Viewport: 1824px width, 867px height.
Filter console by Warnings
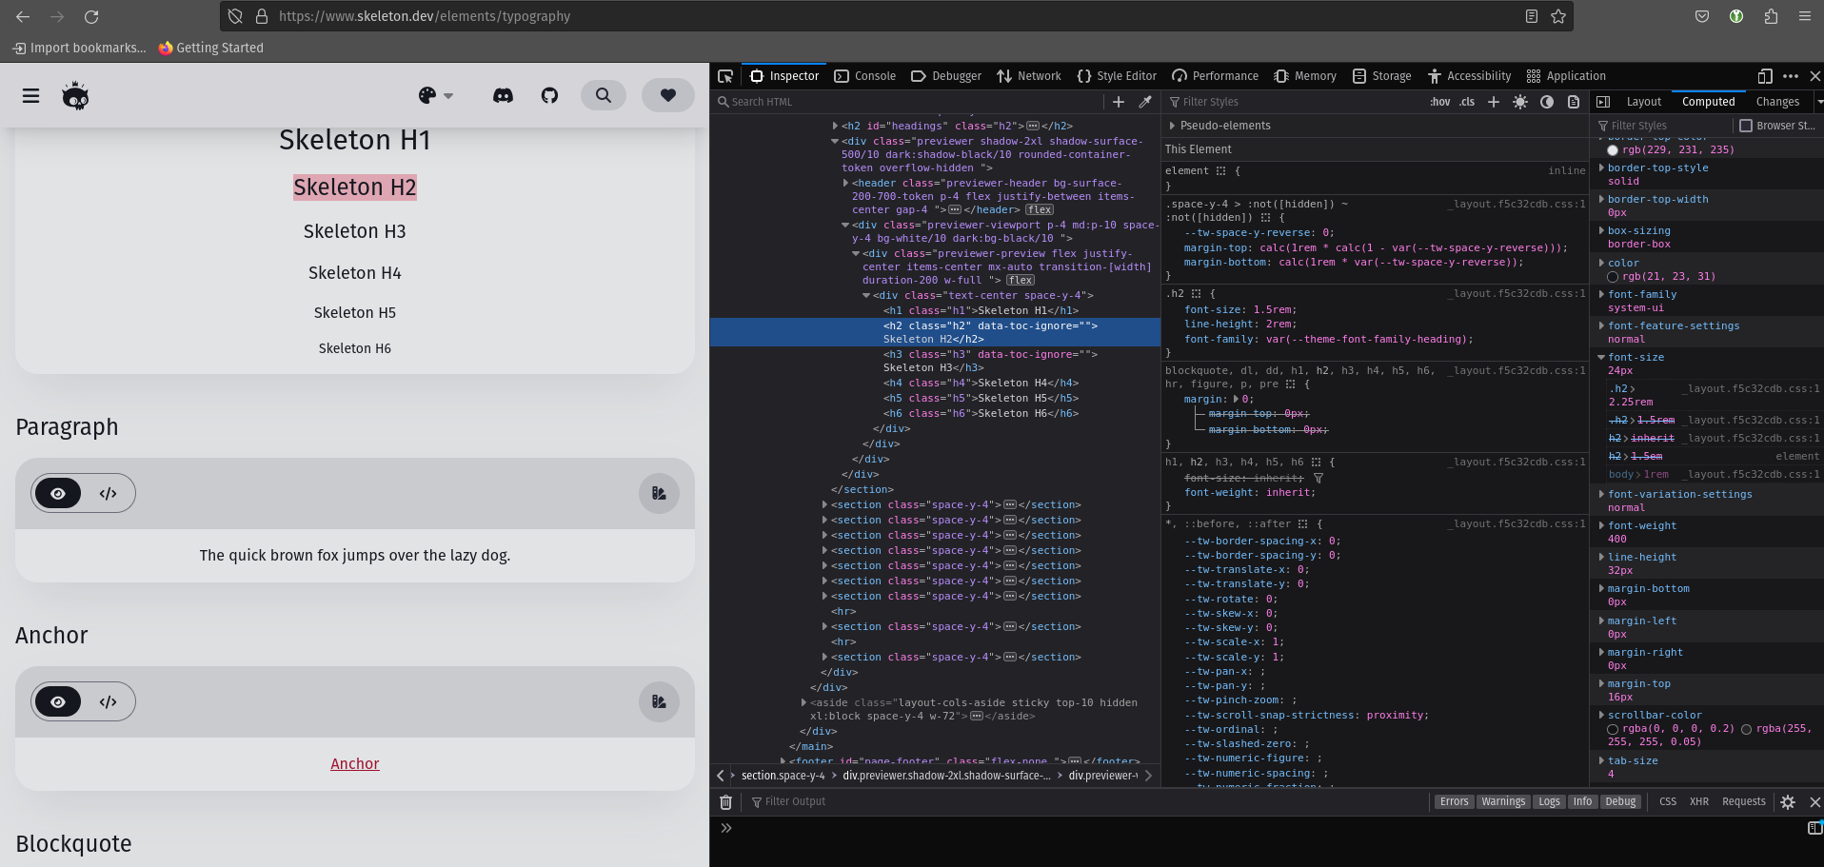1502,802
